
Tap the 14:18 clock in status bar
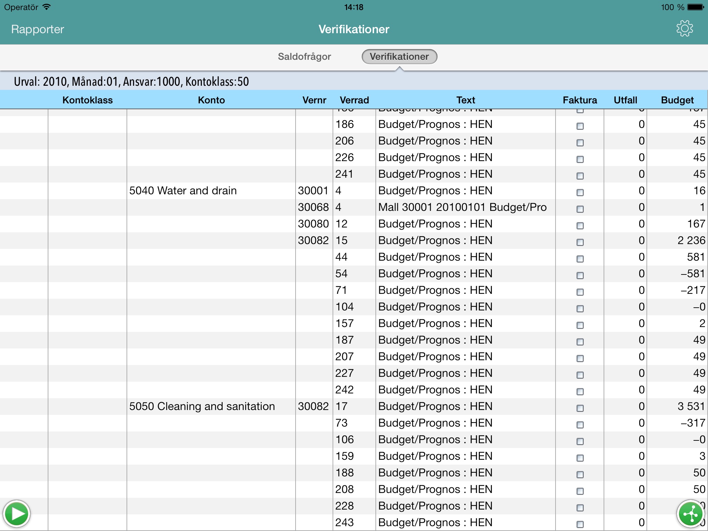tap(354, 7)
